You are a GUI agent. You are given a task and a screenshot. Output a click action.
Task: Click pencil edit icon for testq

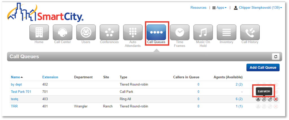coord(270,99)
